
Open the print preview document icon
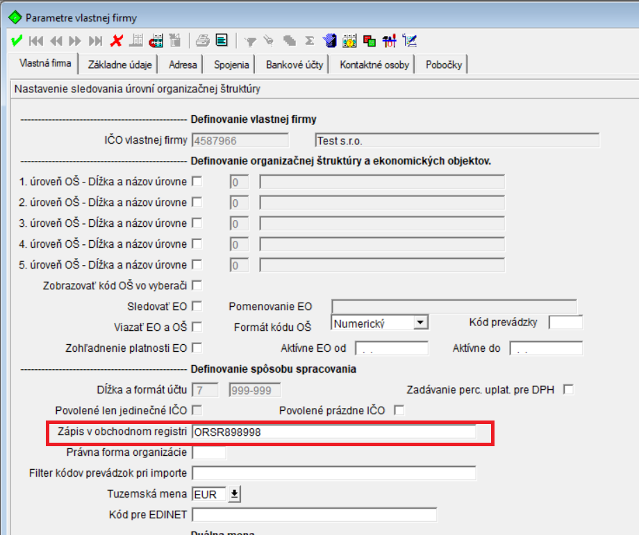tap(222, 40)
